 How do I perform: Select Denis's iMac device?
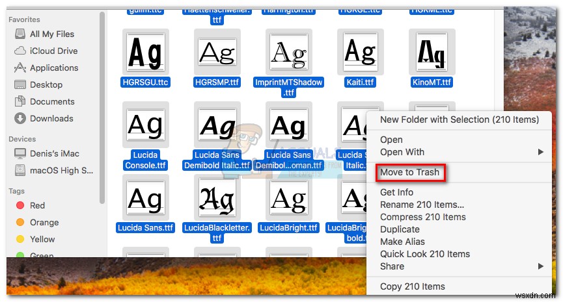tap(55, 153)
